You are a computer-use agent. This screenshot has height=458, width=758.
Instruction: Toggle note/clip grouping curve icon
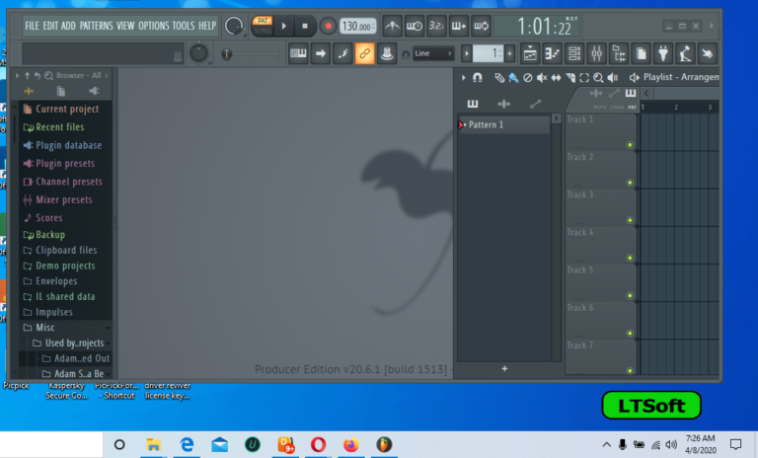[x=342, y=53]
